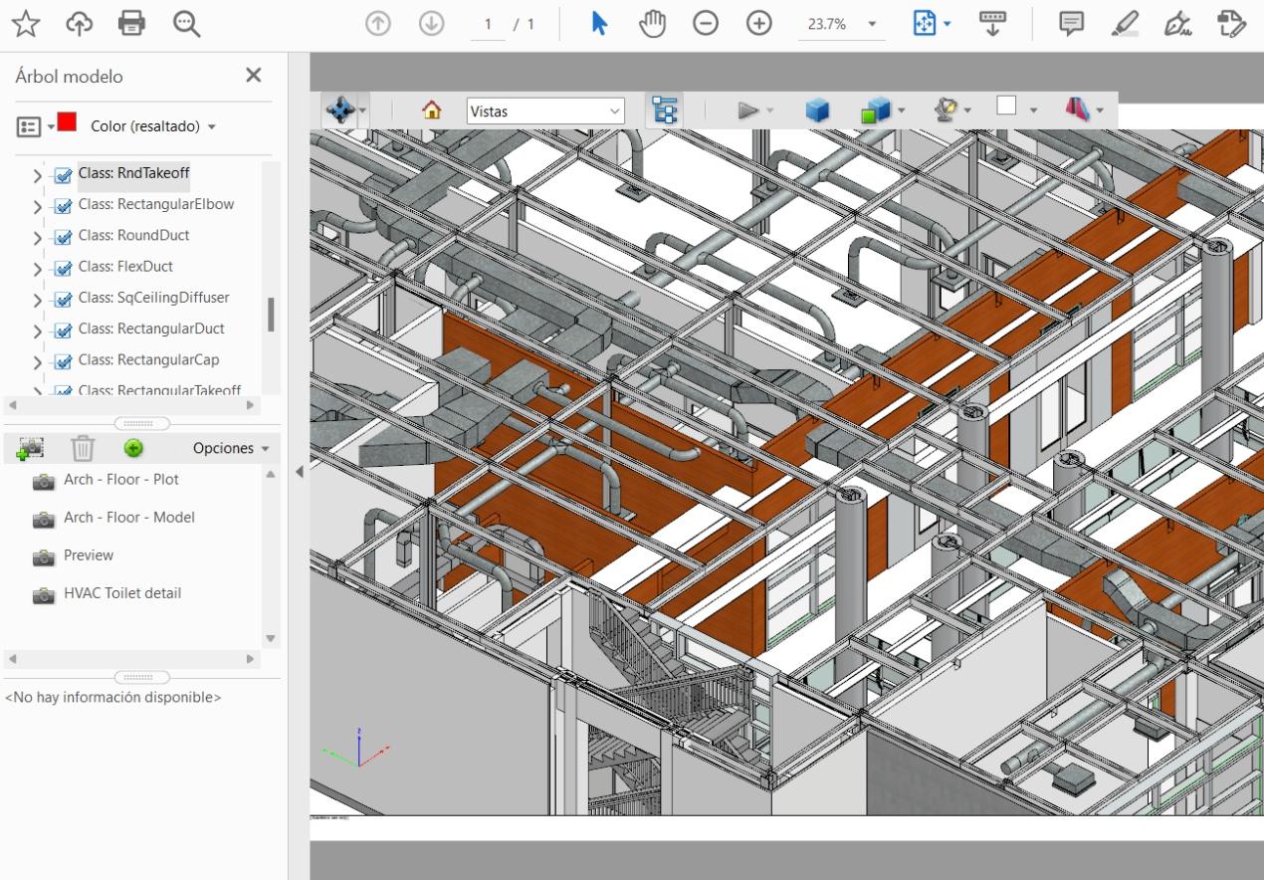Expand the Class: RectangularElbow tree node

pos(38,207)
